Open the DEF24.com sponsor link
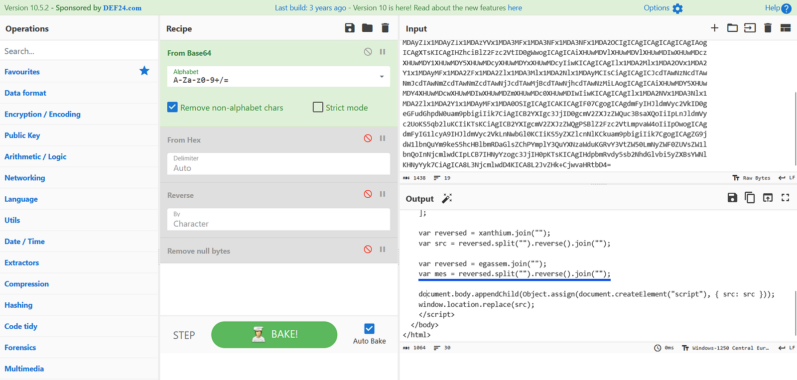The width and height of the screenshot is (797, 380). coord(122,8)
